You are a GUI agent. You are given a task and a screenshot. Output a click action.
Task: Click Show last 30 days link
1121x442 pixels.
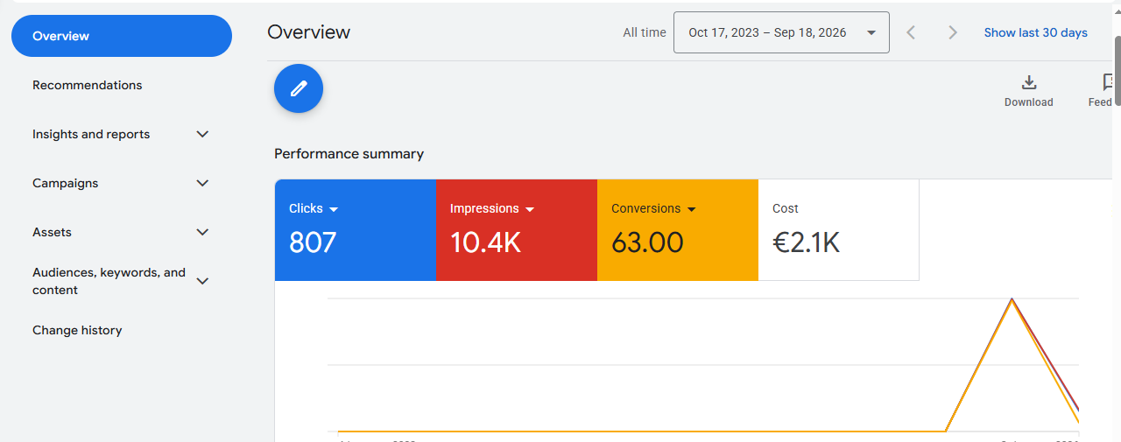1035,32
